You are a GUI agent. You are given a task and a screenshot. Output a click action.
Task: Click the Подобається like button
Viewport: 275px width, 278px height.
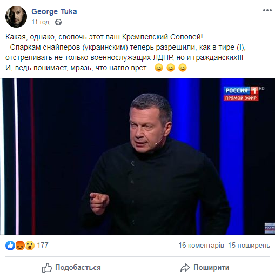[x=71, y=268]
